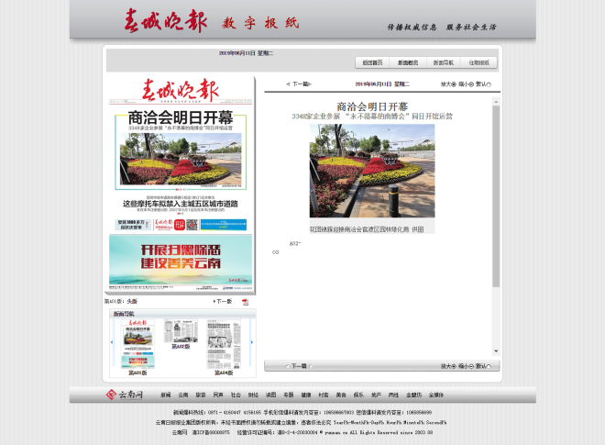Viewport: 605px width, 445px height.
Task: Open the 娱乐 footer menu item
Action: [358, 395]
